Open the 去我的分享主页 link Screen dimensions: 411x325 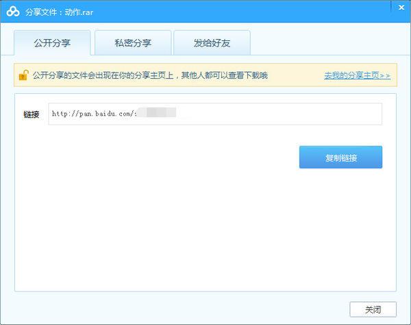point(358,75)
